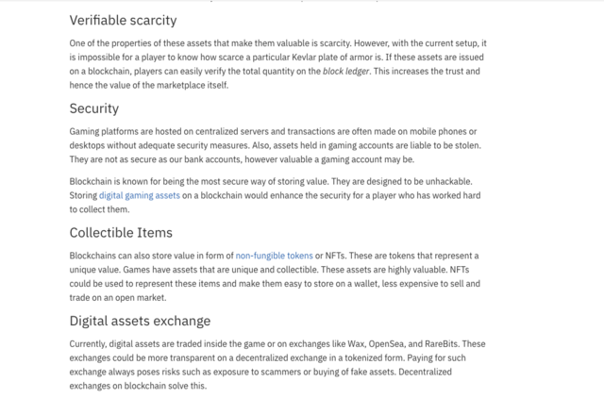Click the 'Verifiable scarcity' heading
The width and height of the screenshot is (604, 398).
click(x=123, y=21)
